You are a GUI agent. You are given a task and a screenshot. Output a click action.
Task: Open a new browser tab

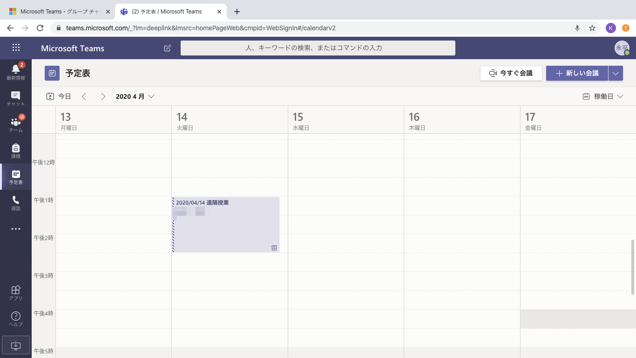[x=237, y=12]
